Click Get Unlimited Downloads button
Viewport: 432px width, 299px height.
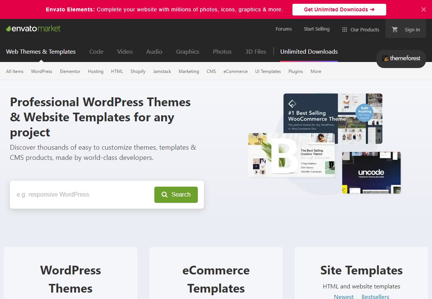[339, 9]
